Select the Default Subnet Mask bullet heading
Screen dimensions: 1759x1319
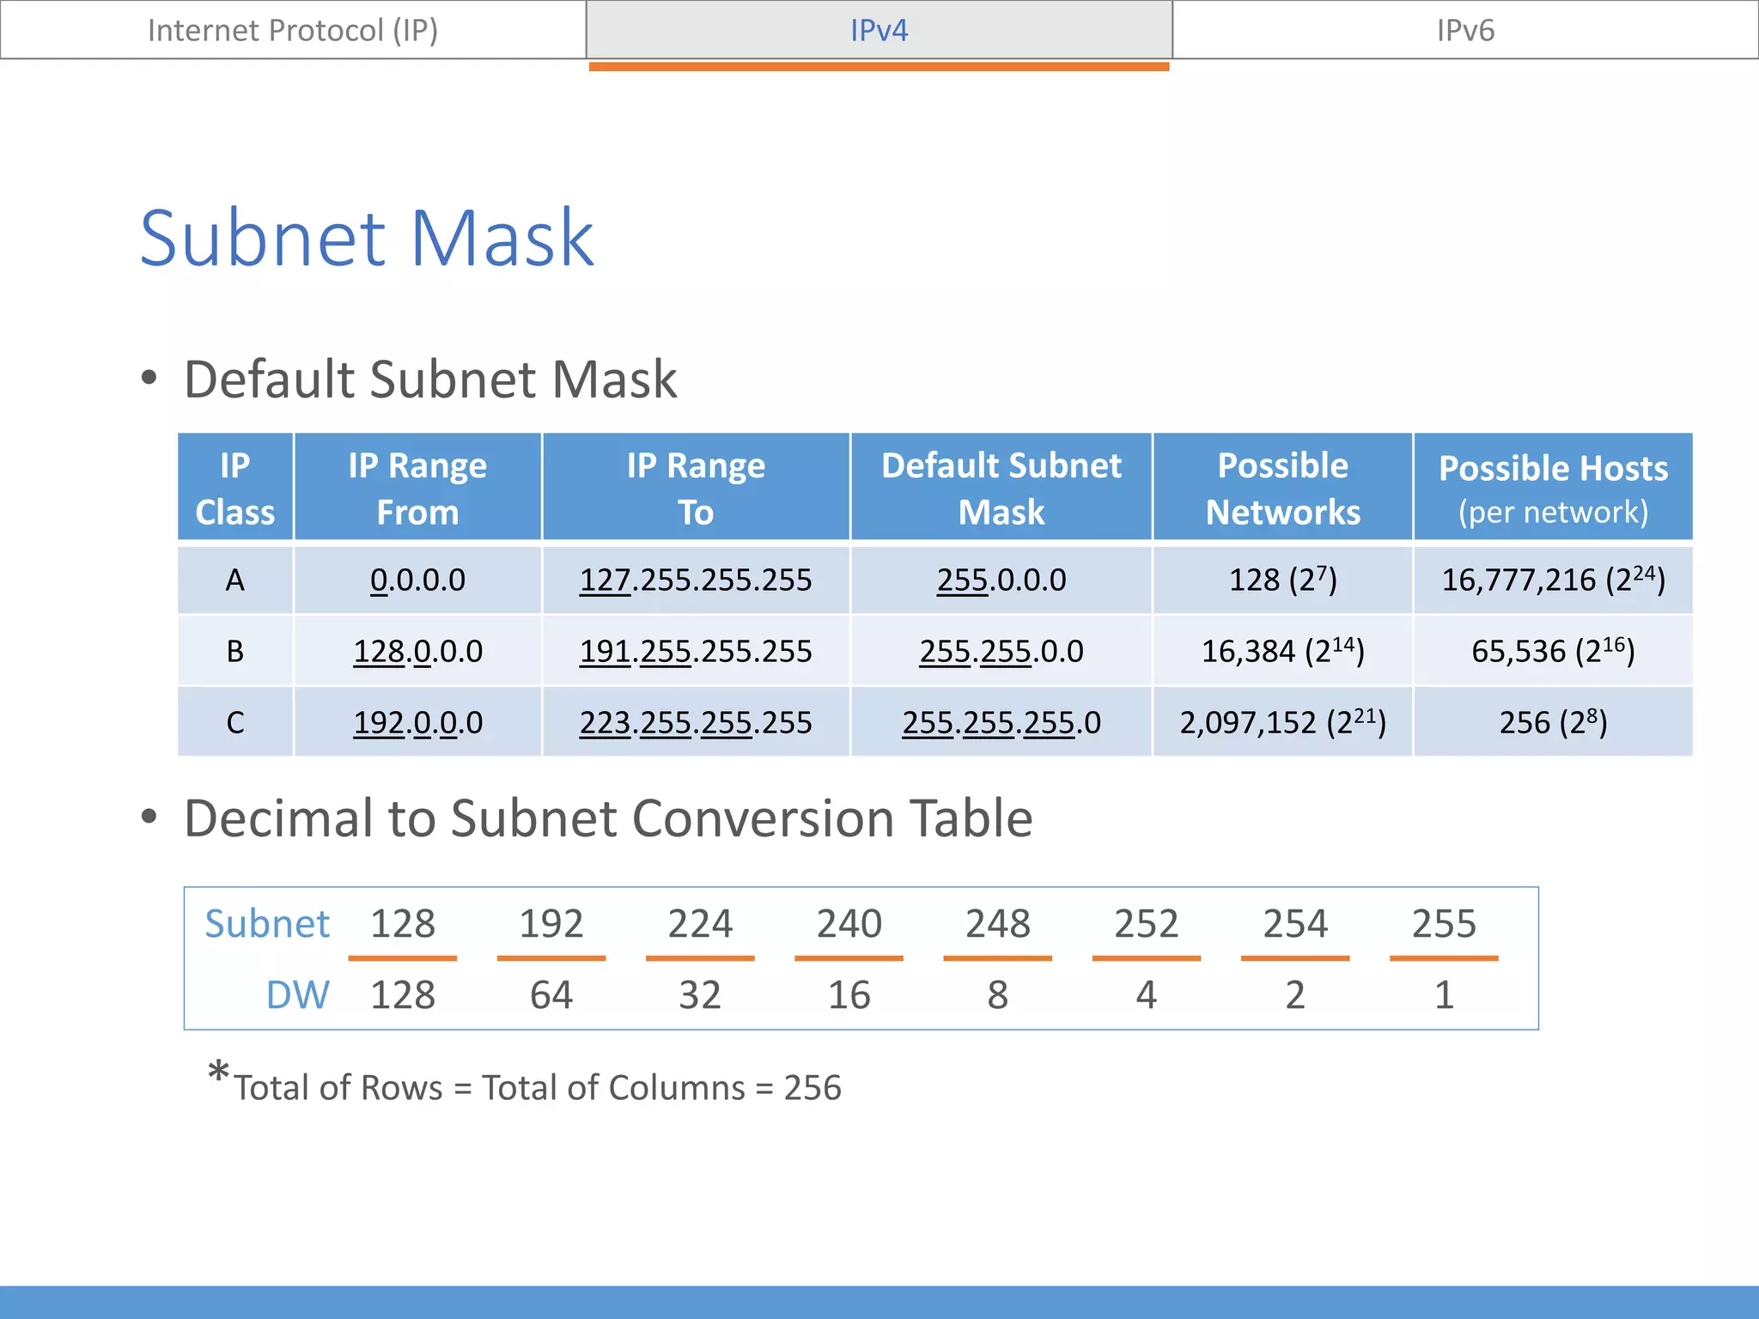tap(430, 380)
